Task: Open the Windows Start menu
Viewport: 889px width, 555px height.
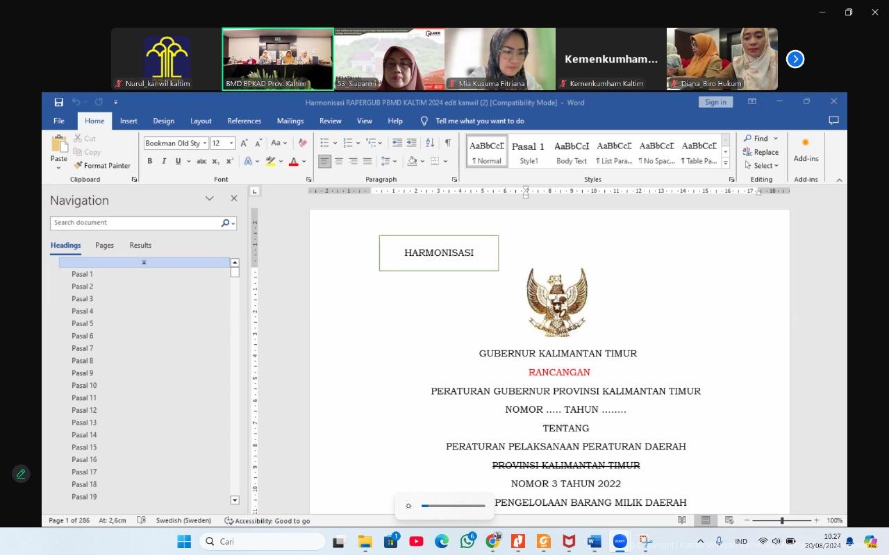Action: tap(184, 541)
